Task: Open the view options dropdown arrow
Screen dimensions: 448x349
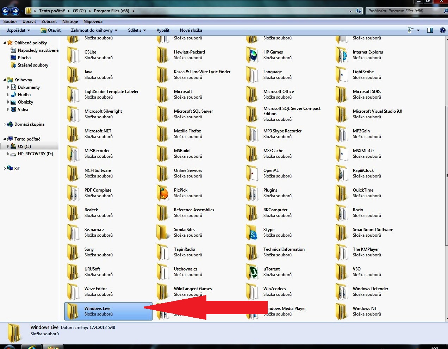Action: pos(418,30)
